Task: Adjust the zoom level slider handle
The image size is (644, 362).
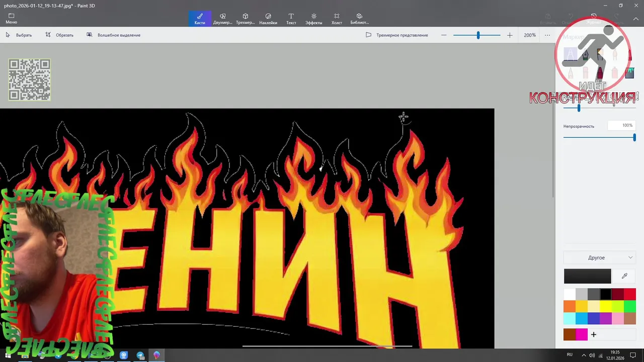Action: pos(478,35)
